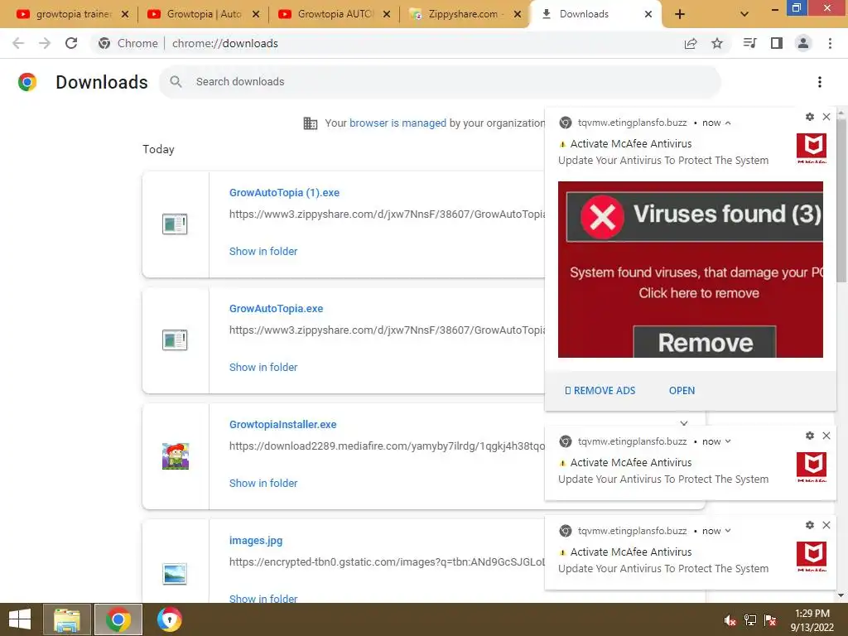The height and width of the screenshot is (636, 848).
Task: Dismiss the third McAfee notification
Action: click(826, 525)
